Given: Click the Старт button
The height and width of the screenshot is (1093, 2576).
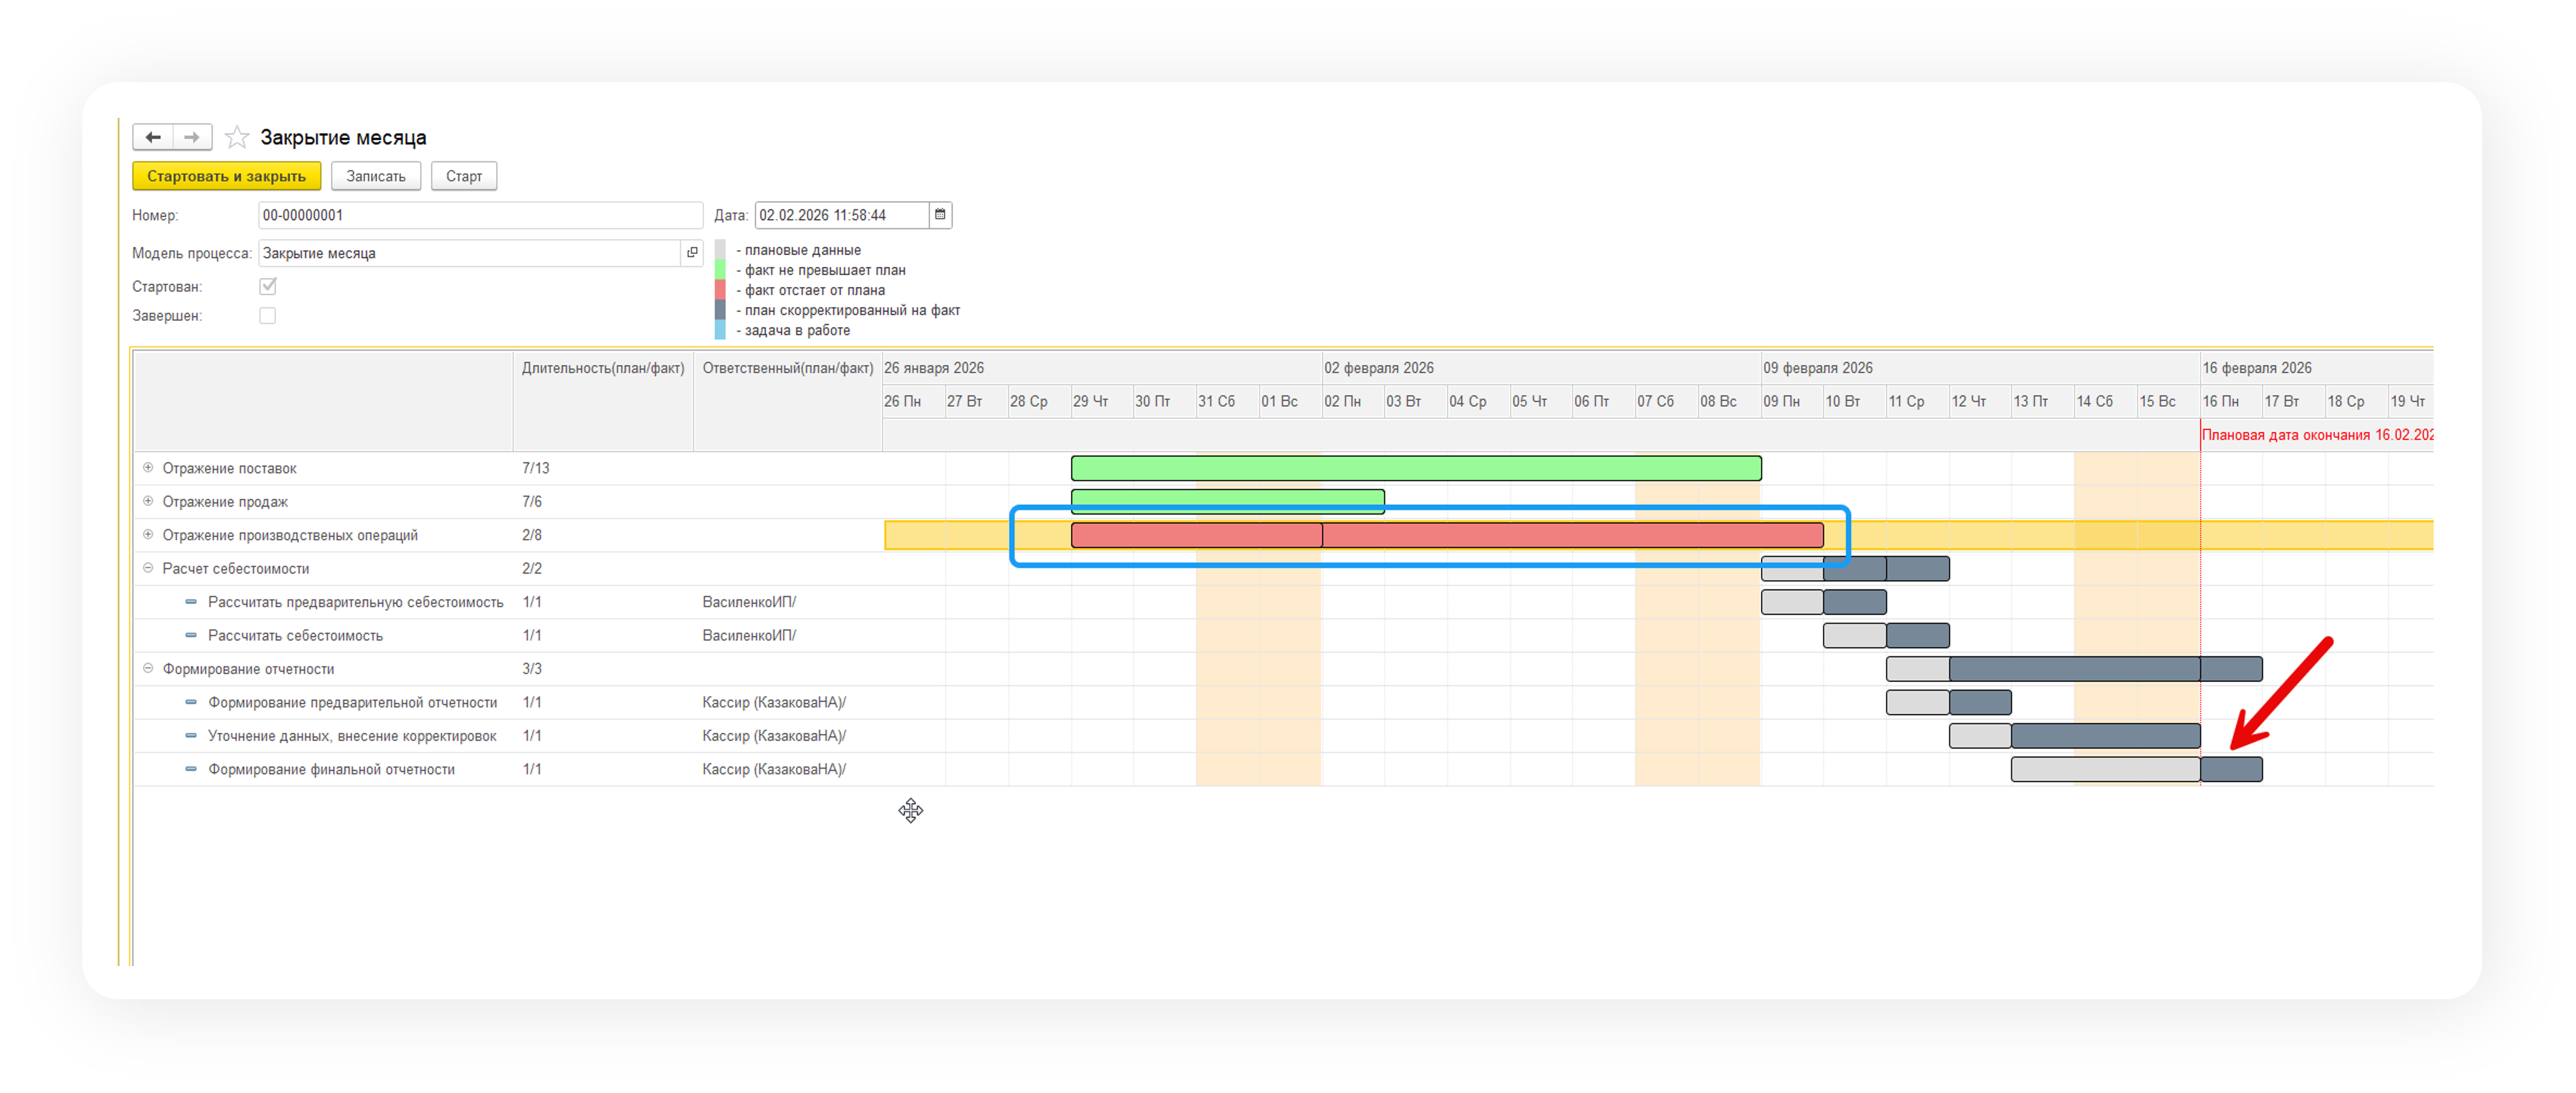Looking at the screenshot, I should pos(464,176).
